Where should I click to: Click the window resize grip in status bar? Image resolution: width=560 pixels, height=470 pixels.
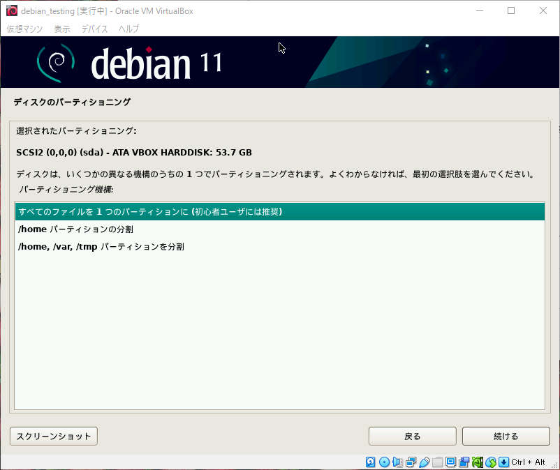click(555, 465)
